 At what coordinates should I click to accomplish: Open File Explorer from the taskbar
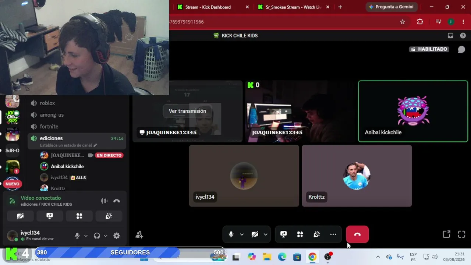(267, 257)
